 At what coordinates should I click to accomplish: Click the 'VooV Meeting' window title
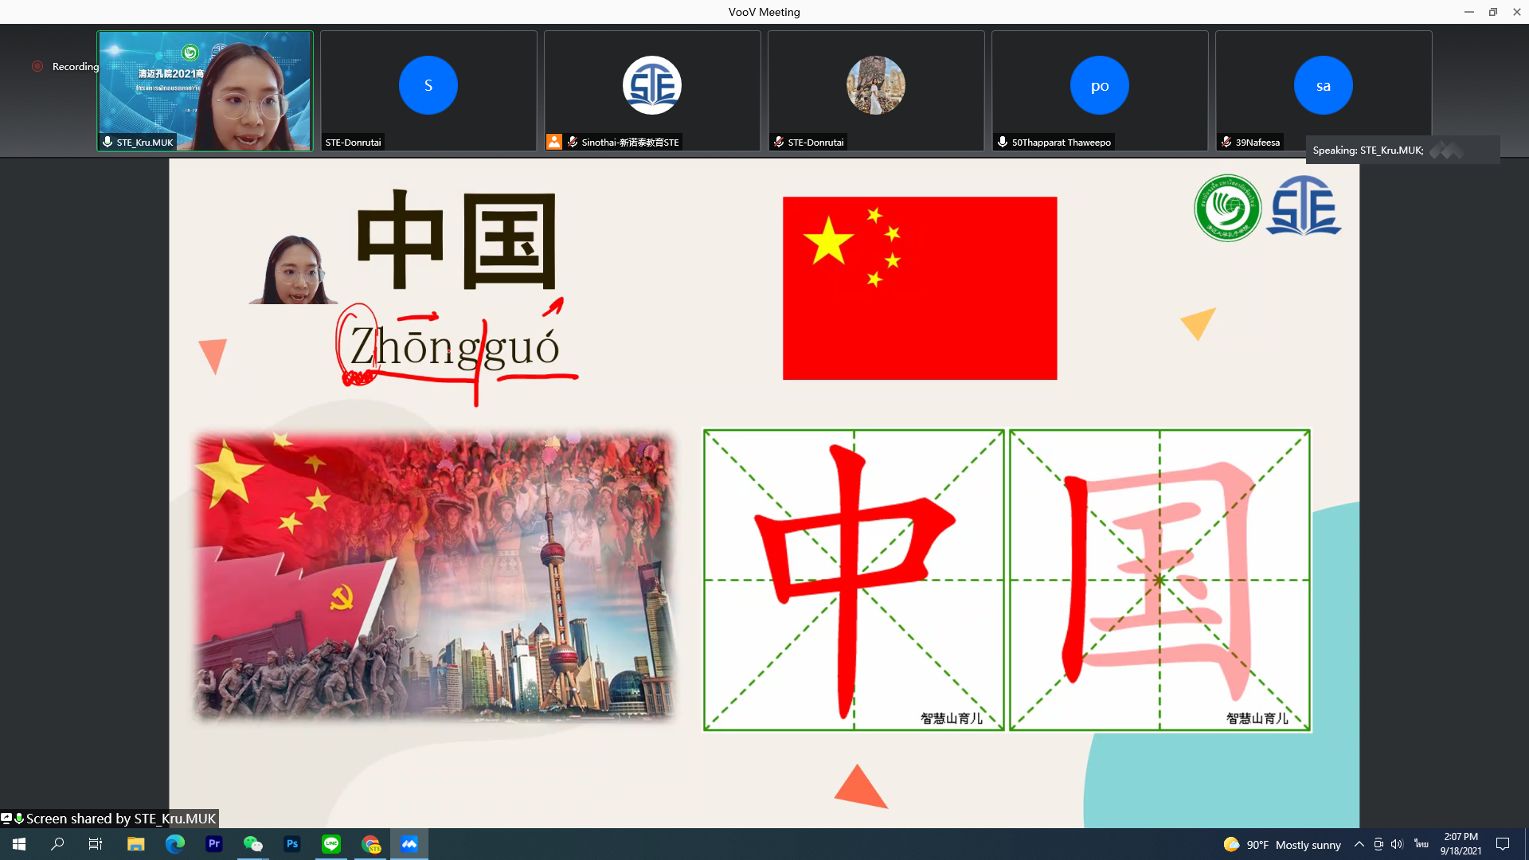tap(764, 12)
